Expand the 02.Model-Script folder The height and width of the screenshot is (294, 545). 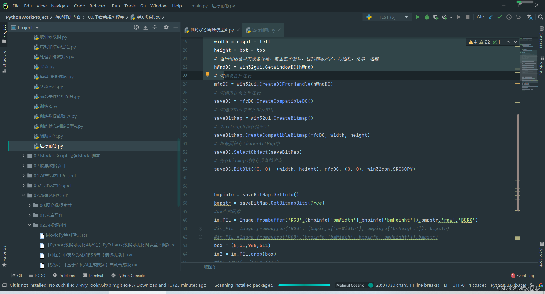pos(24,156)
